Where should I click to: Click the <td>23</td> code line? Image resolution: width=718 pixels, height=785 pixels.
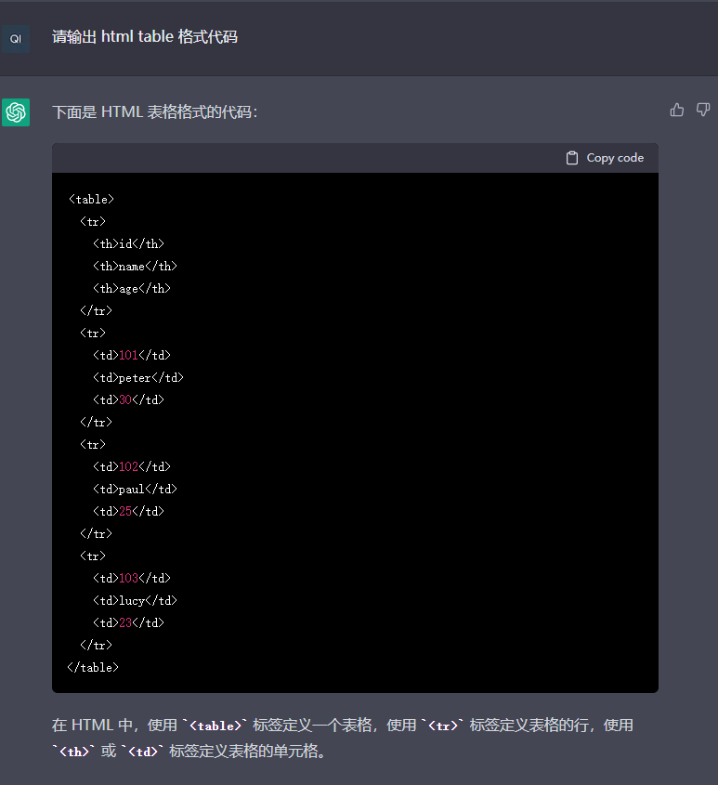click(x=129, y=622)
